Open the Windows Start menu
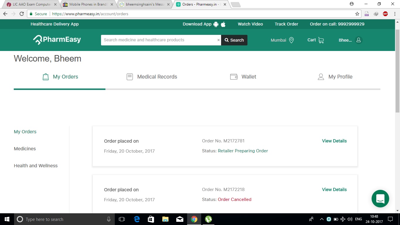Screen dimensions: 400x225 [x=7, y=219]
